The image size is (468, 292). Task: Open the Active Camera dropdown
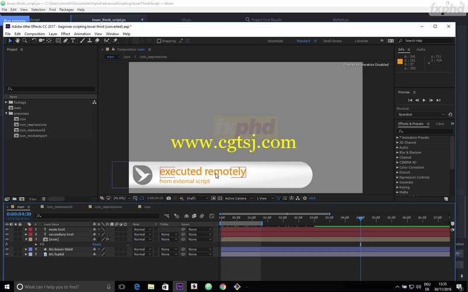coord(239,198)
